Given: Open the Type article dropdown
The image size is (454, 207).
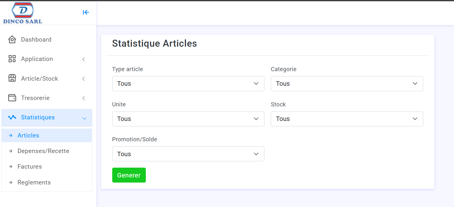Looking at the screenshot, I should 188,83.
